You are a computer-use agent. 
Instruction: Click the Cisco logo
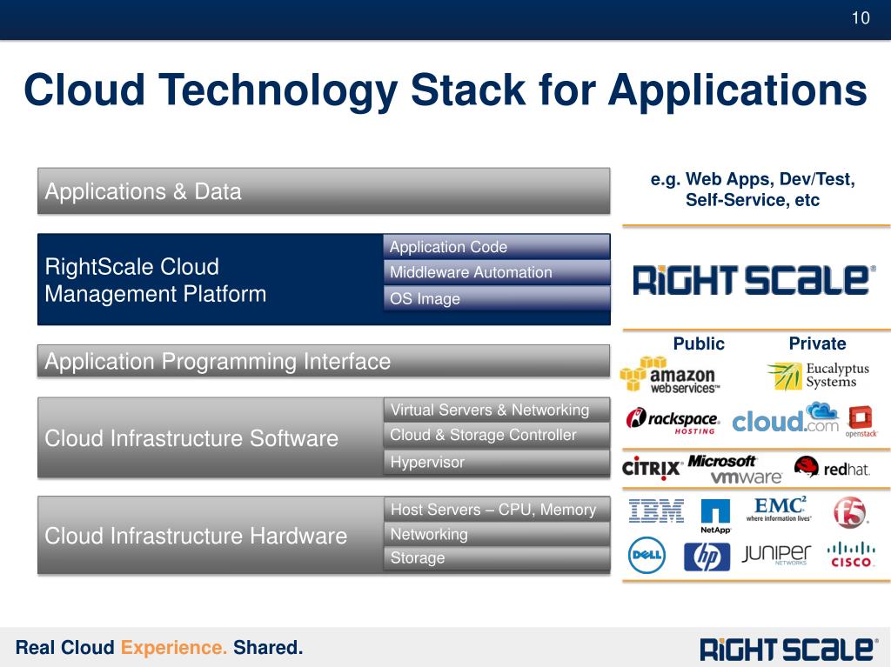pyautogui.click(x=851, y=555)
